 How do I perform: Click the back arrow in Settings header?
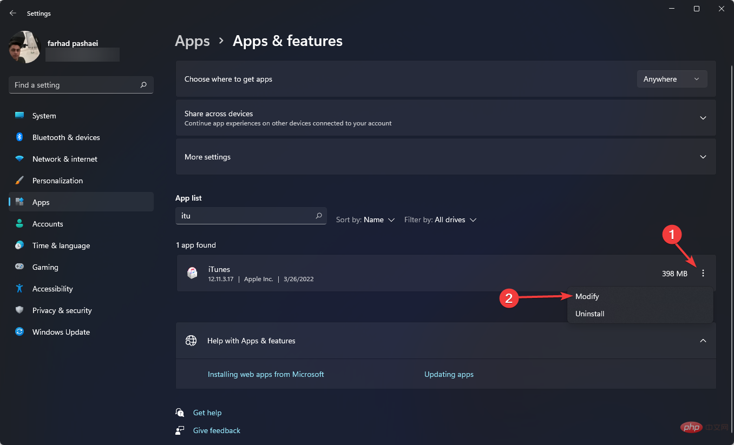(13, 13)
